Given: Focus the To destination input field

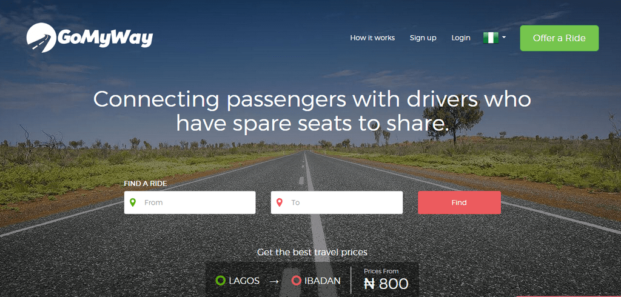Looking at the screenshot, I should (337, 202).
